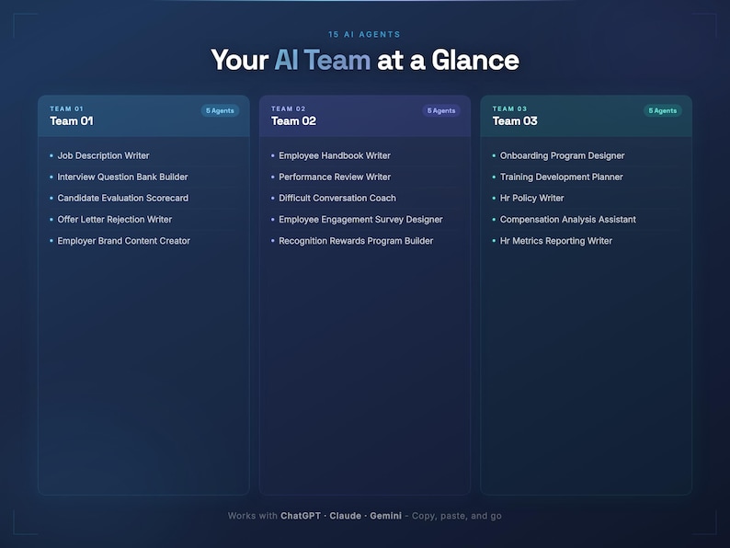The image size is (730, 548).
Task: Choose 'Offer Letter Rejection Writer' item
Action: coord(115,220)
